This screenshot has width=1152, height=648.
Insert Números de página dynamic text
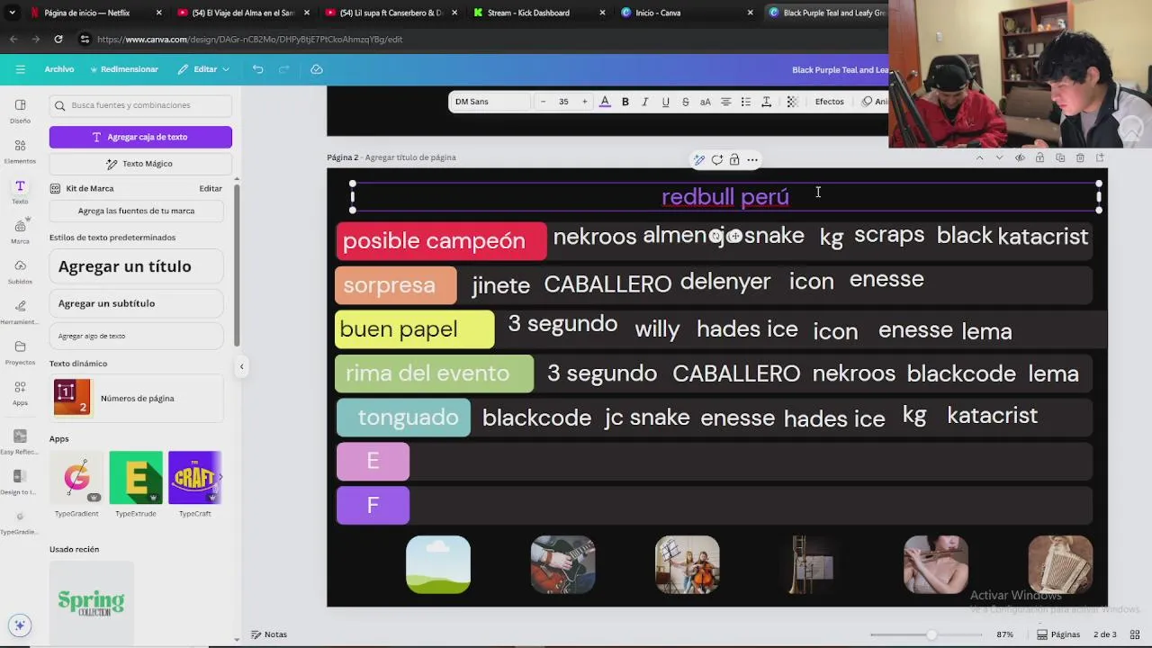(x=136, y=398)
